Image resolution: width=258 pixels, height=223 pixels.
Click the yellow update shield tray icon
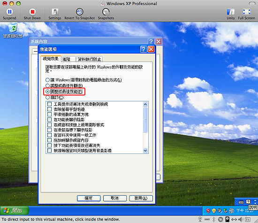214,210
